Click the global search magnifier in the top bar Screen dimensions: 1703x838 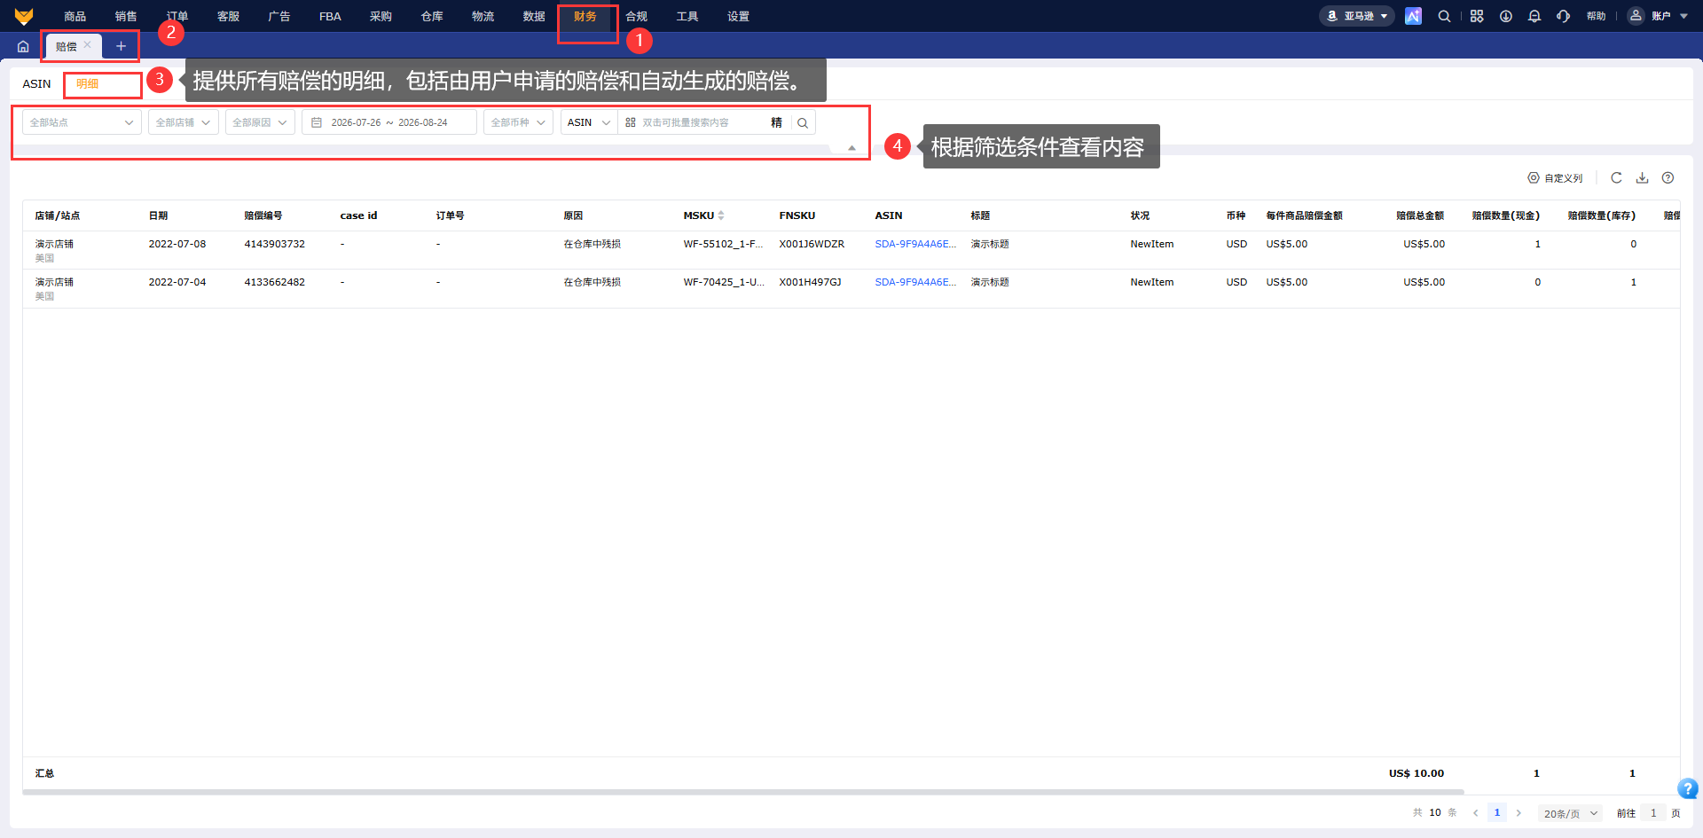[x=1444, y=16]
